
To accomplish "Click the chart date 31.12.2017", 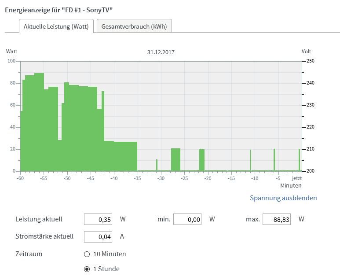I will tap(161, 52).
